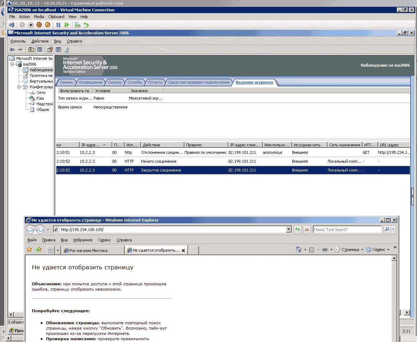417x342 pixels.
Task: Switch to the Службы tab
Action: 135,82
